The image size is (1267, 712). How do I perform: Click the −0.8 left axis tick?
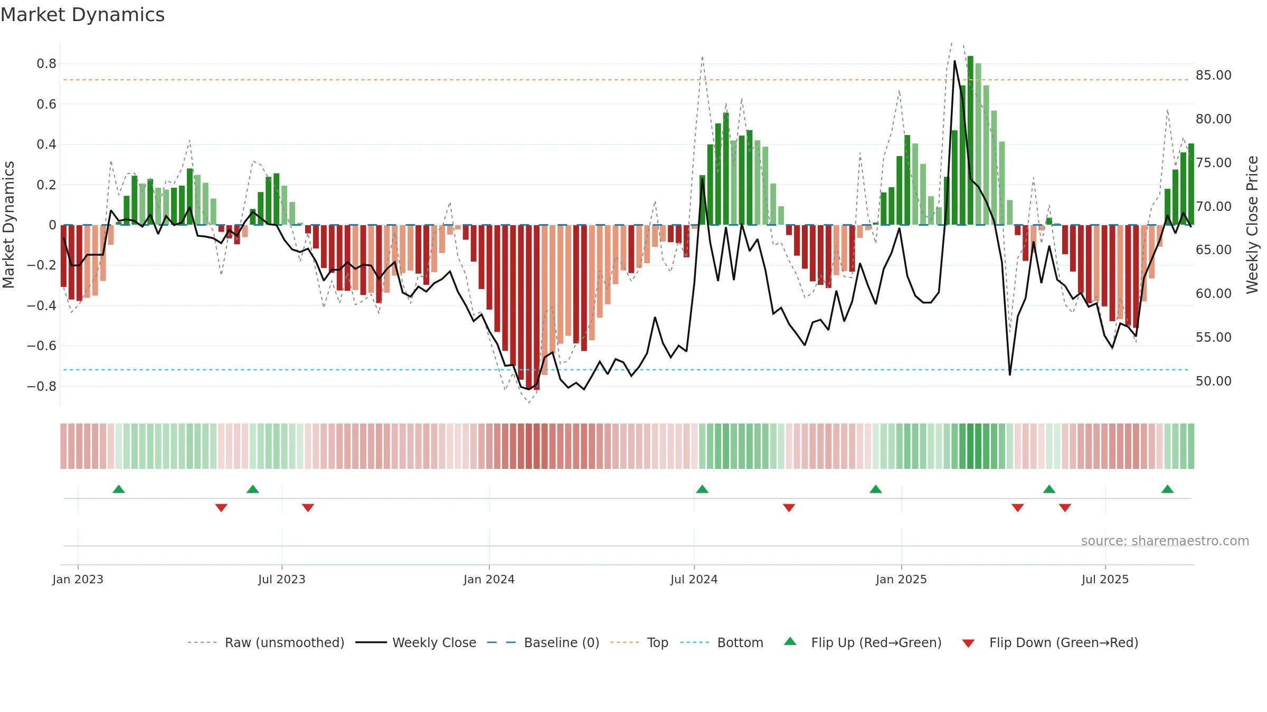tap(42, 387)
